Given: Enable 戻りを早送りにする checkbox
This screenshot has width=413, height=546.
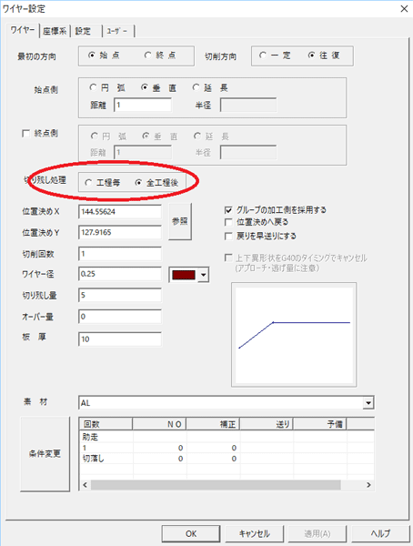Looking at the screenshot, I should [x=260, y=236].
